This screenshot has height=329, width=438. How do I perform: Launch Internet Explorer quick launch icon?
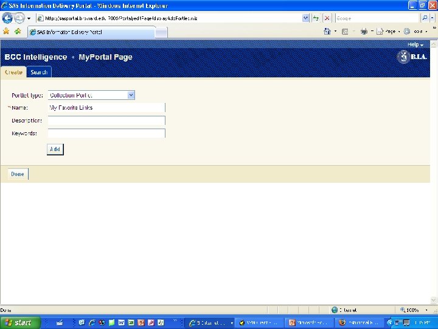pos(92,323)
